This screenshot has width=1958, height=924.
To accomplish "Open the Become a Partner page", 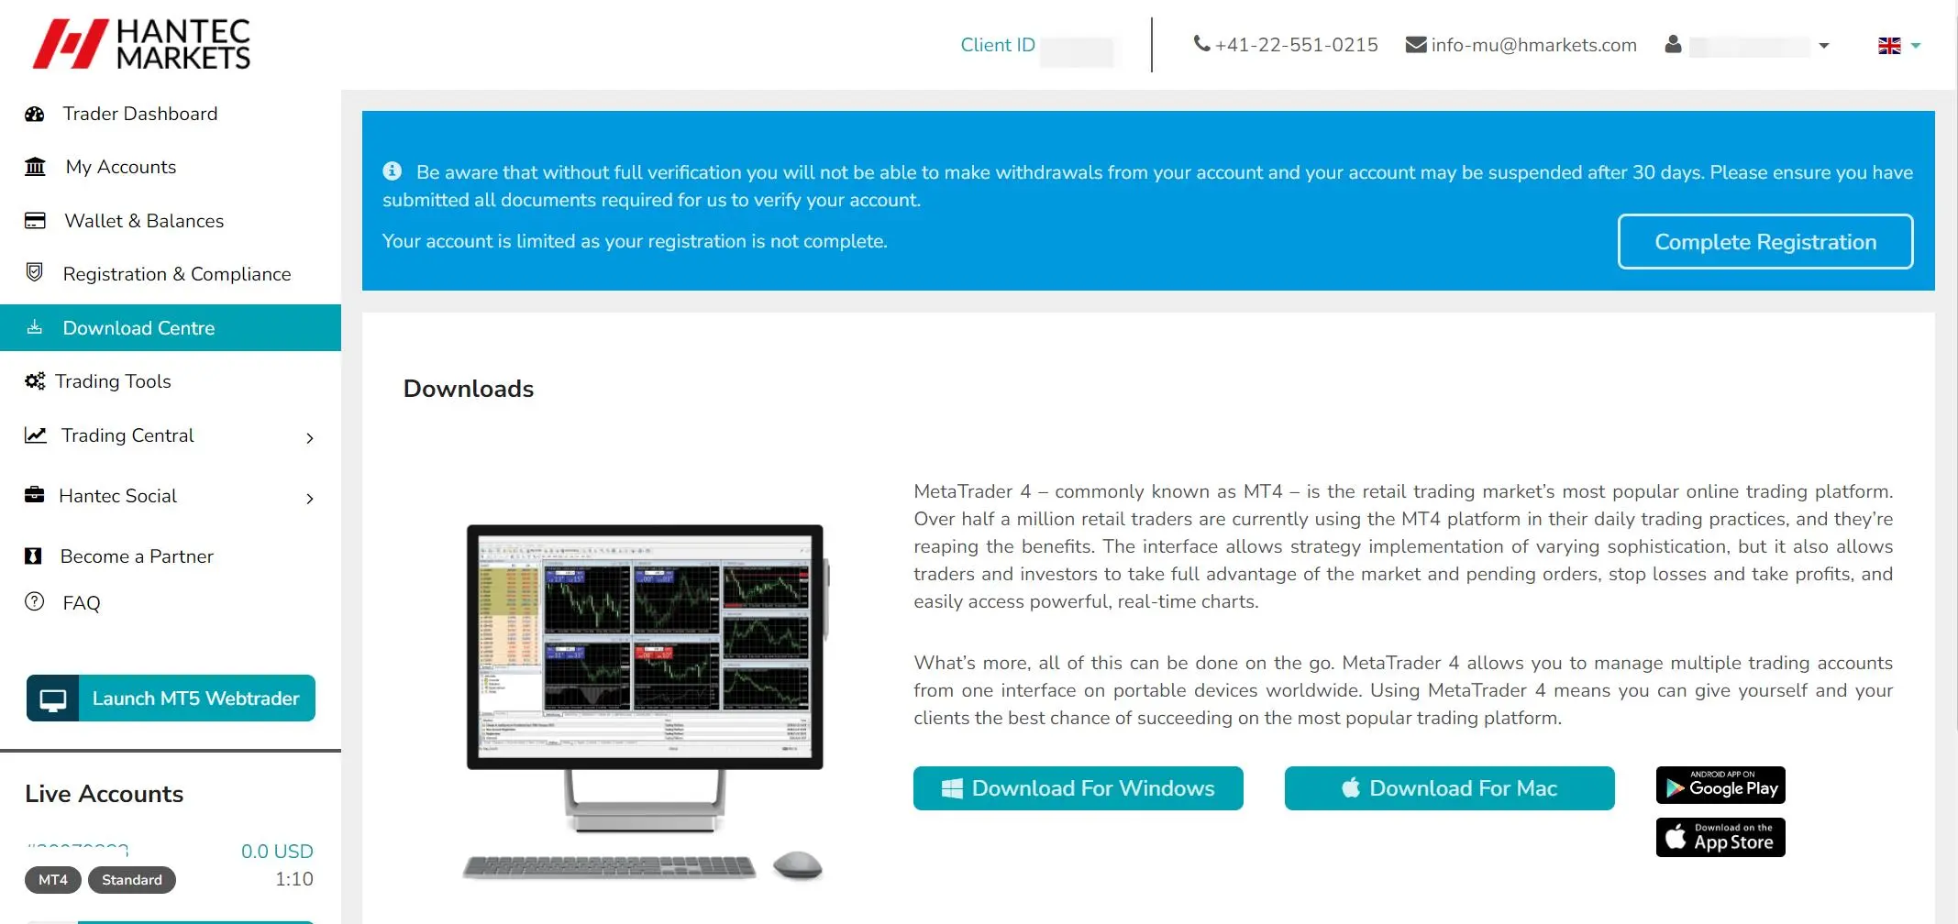I will click(171, 556).
